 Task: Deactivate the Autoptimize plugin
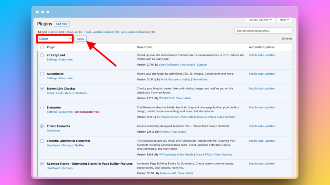(x=66, y=78)
